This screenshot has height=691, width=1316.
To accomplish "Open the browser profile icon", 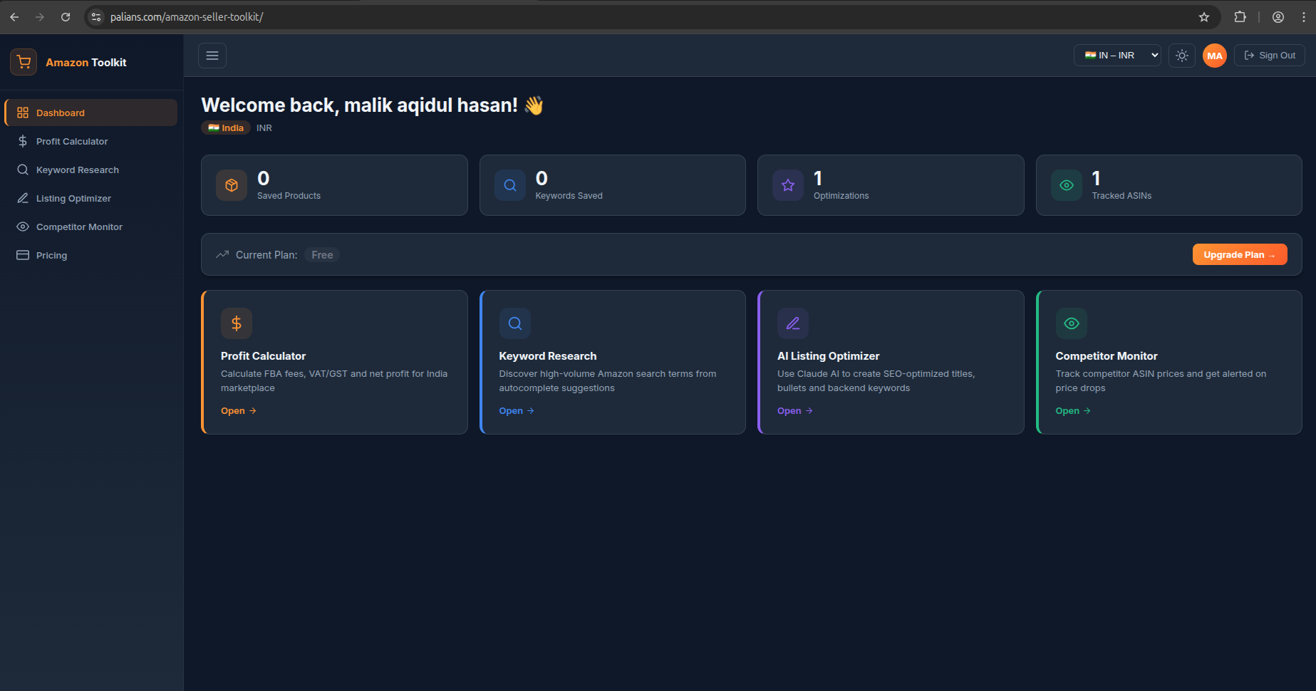I will [x=1278, y=17].
